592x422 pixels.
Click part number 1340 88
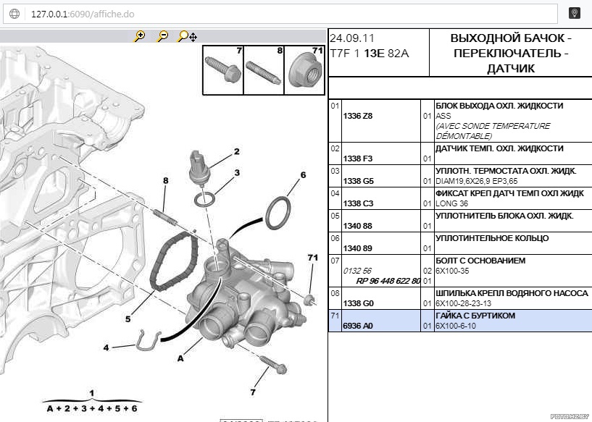(x=357, y=226)
